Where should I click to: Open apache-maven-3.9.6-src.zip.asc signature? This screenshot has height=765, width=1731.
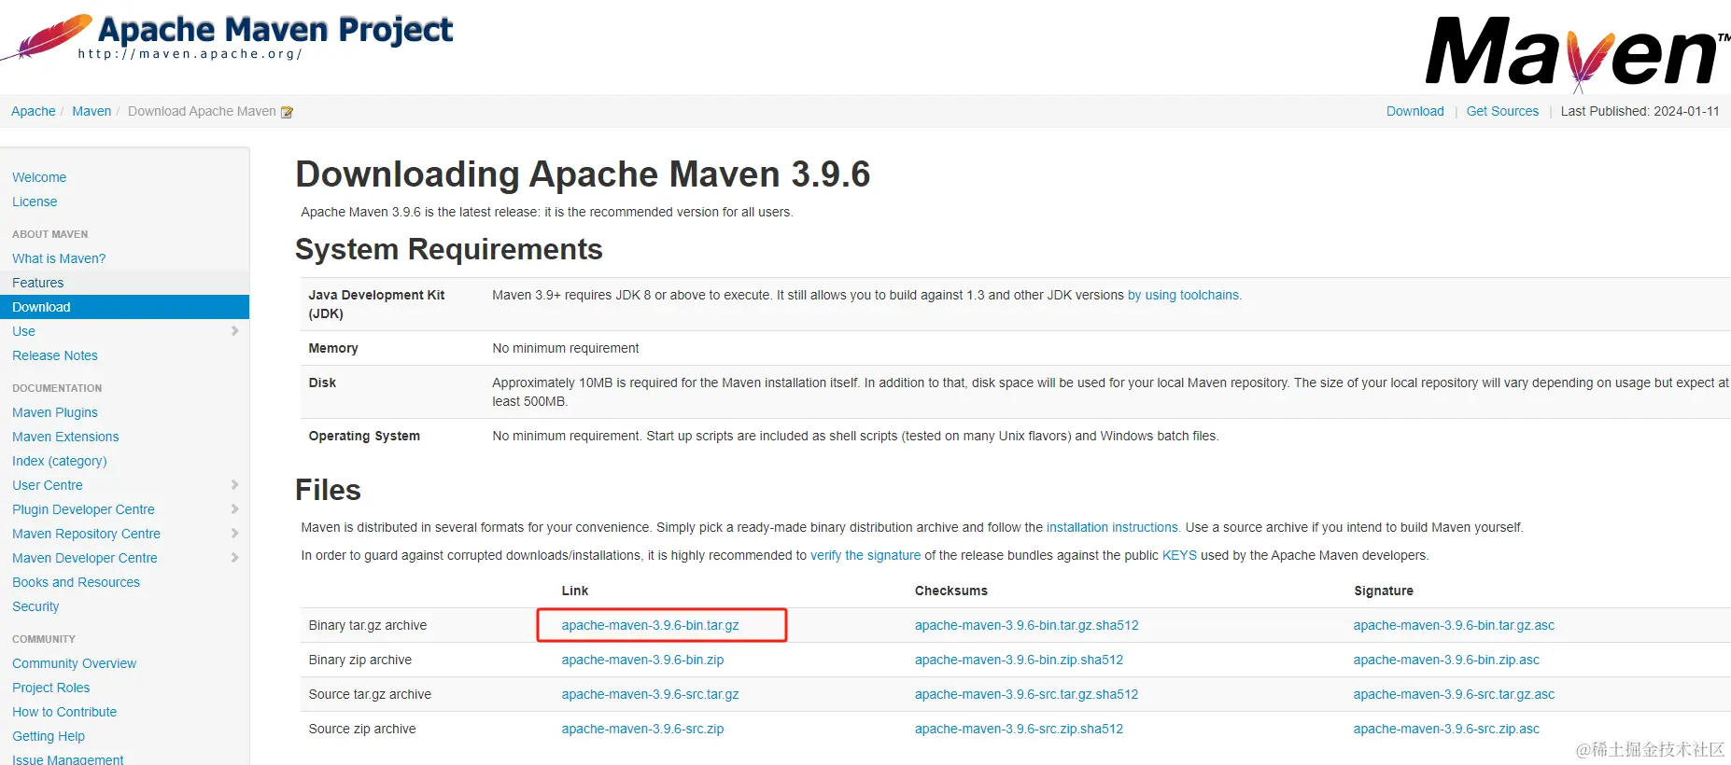tap(1446, 729)
